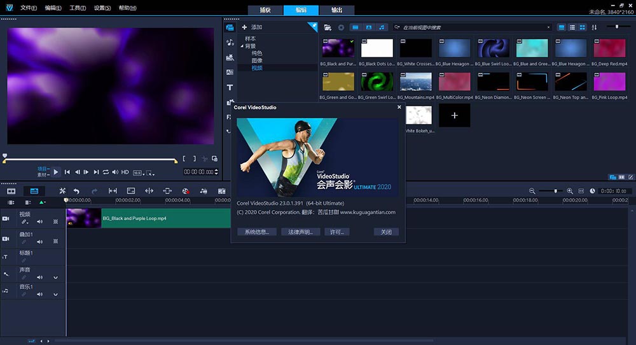Open the 文件(F) menu
The height and width of the screenshot is (345, 636).
(29, 8)
